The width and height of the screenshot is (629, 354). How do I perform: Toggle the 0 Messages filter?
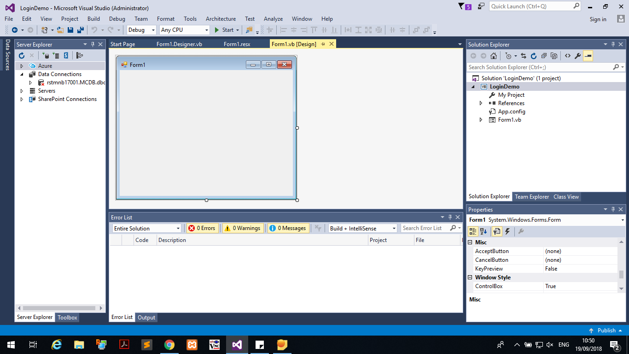point(288,228)
